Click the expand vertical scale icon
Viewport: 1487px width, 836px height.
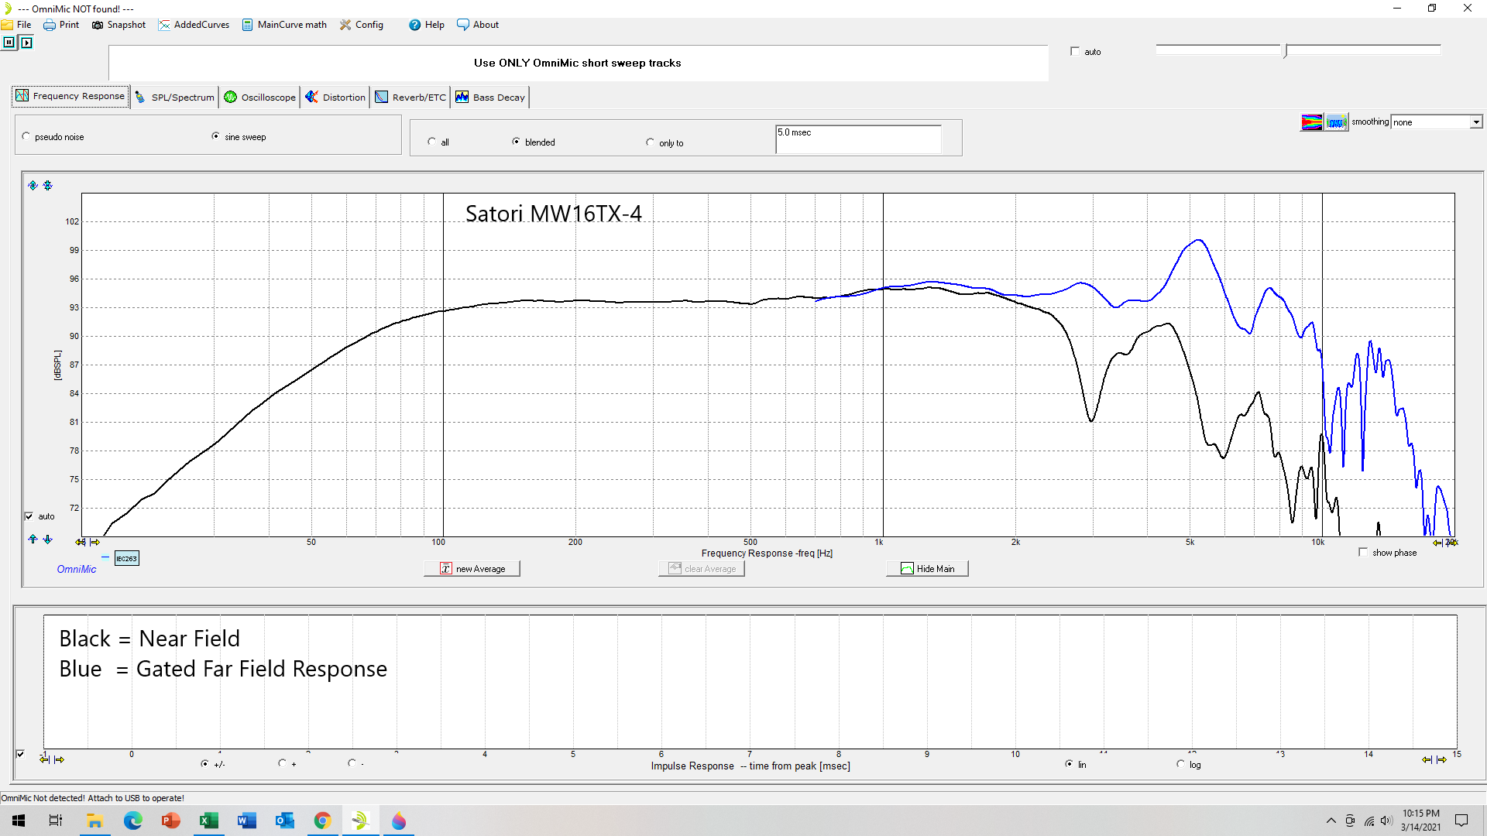coord(33,185)
